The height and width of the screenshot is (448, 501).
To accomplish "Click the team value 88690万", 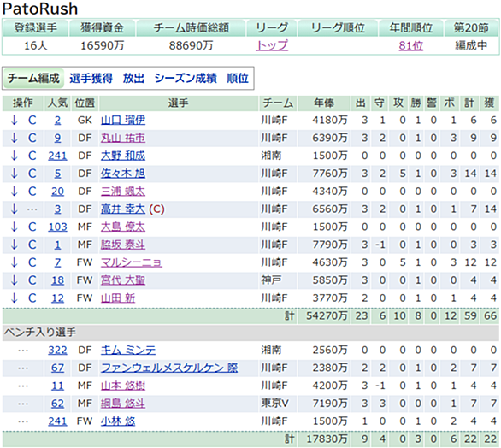I will click(x=191, y=45).
